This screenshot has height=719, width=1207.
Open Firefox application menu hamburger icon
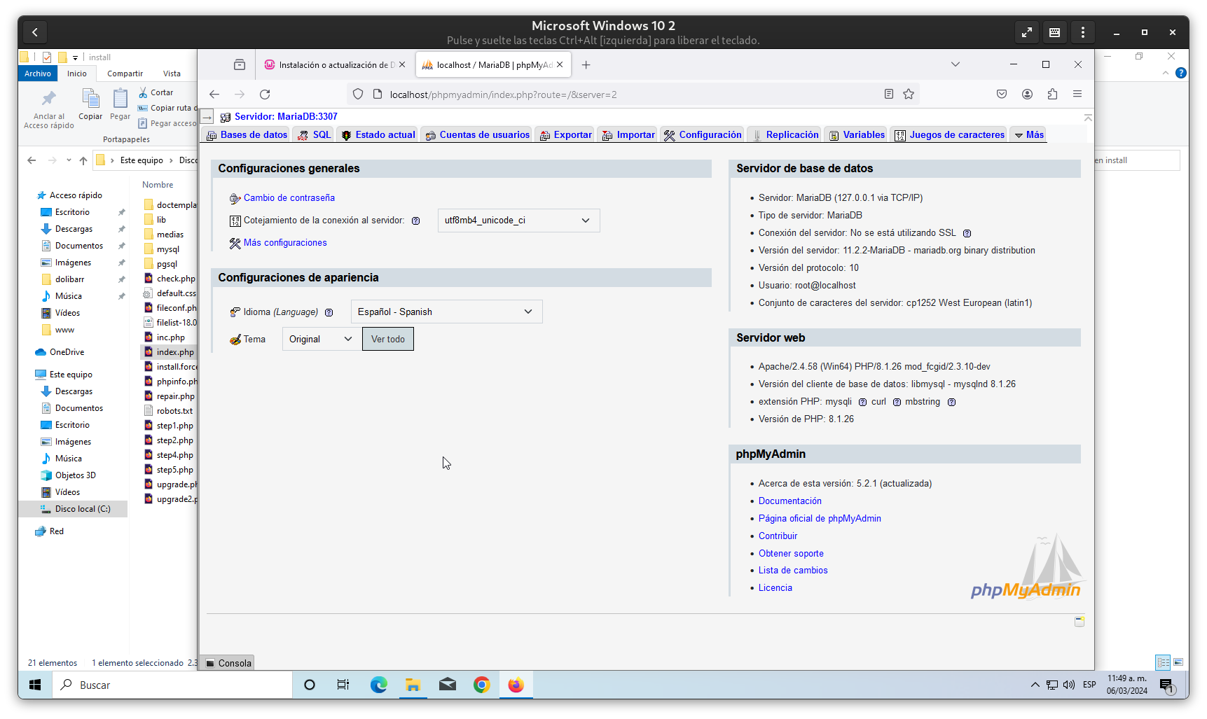tap(1077, 95)
